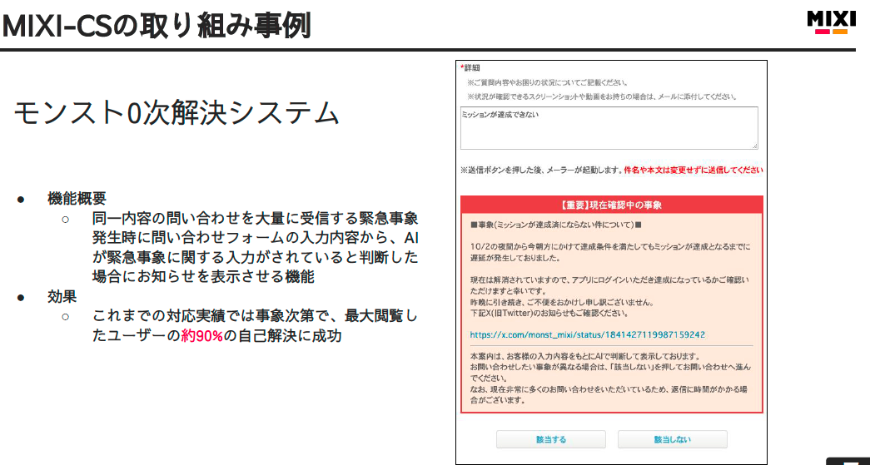The width and height of the screenshot is (870, 465).
Task: Click the 【重要】現在確認中の事象 banner header
Action: [611, 205]
